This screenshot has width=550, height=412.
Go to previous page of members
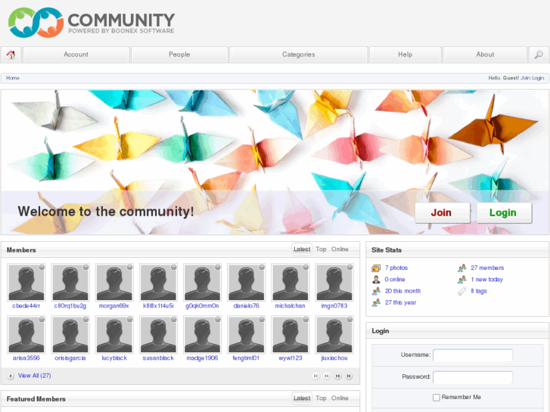327,376
